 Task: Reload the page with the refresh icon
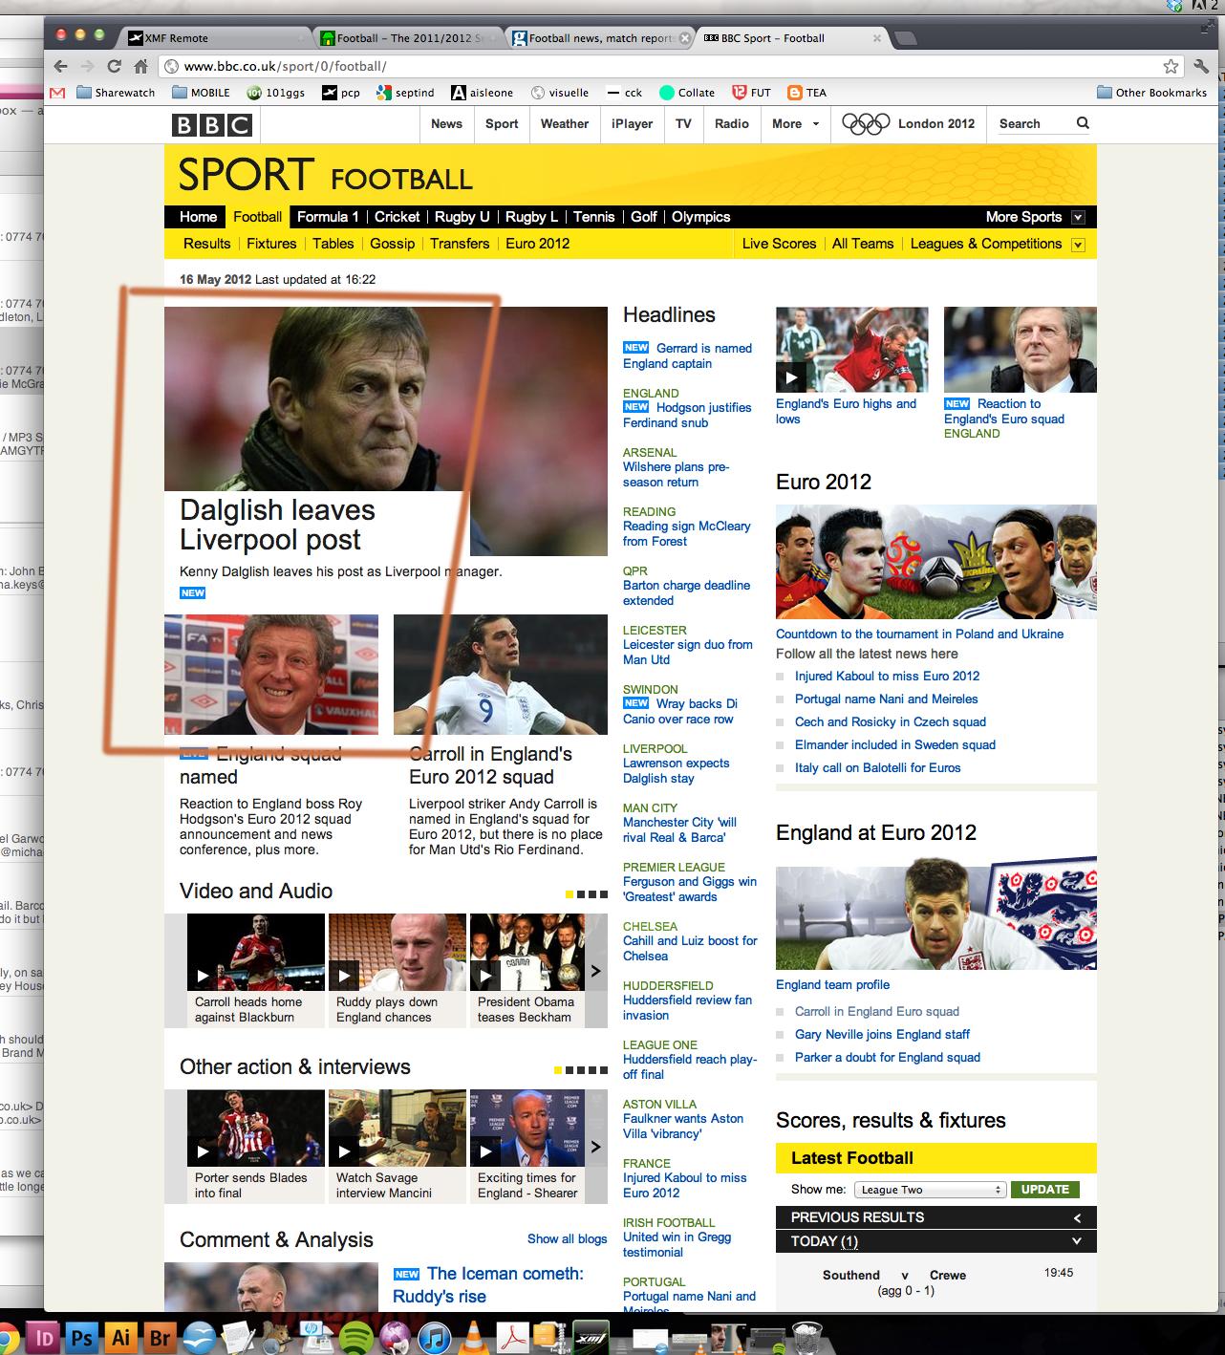[114, 66]
